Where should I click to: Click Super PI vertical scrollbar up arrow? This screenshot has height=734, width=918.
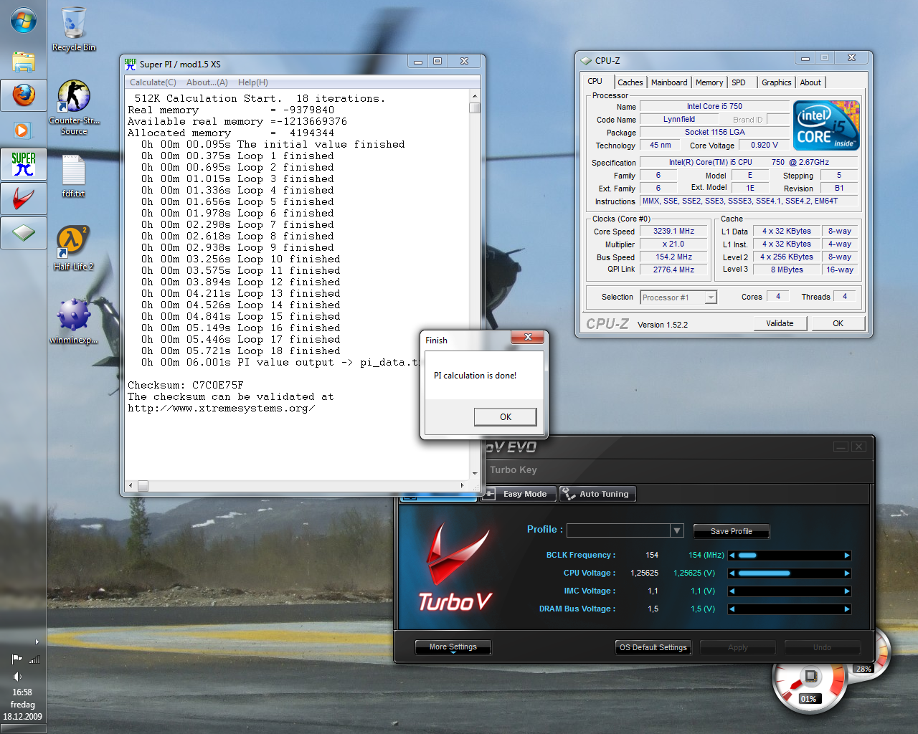point(475,95)
